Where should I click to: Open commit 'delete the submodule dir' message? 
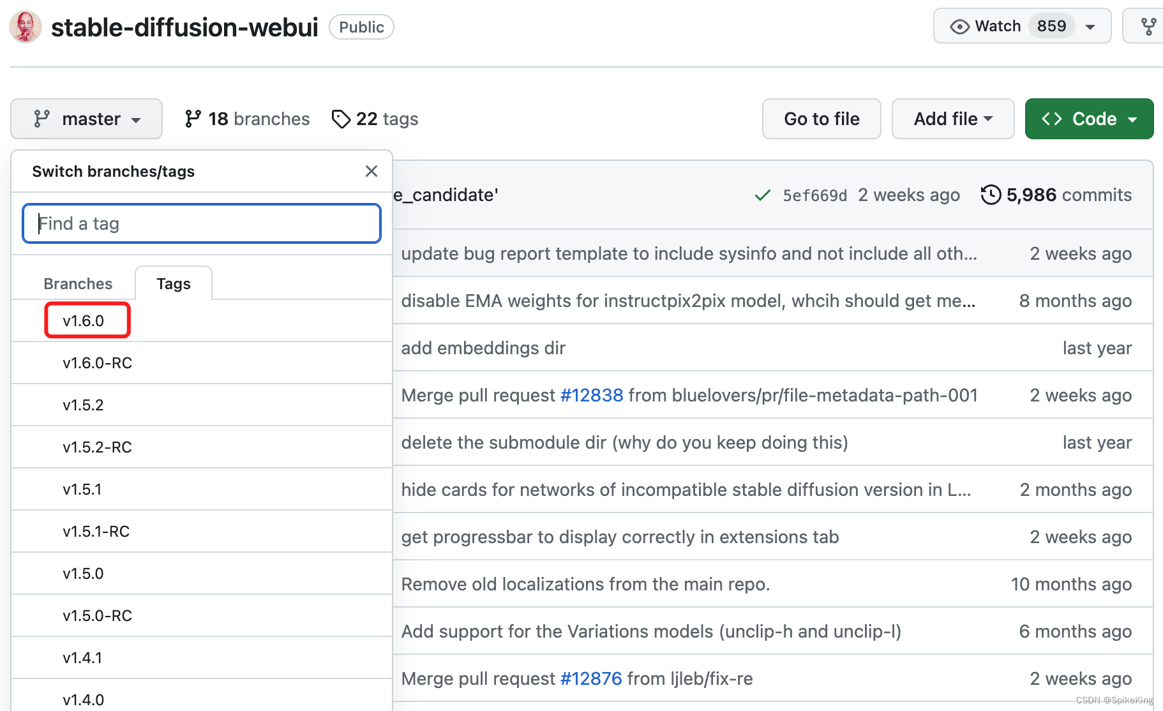(x=624, y=442)
